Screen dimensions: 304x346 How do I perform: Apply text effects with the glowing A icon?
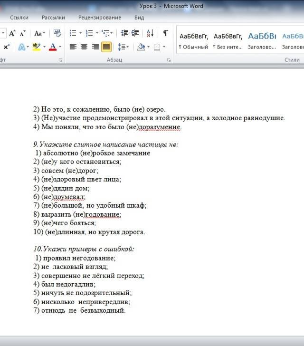point(21,47)
